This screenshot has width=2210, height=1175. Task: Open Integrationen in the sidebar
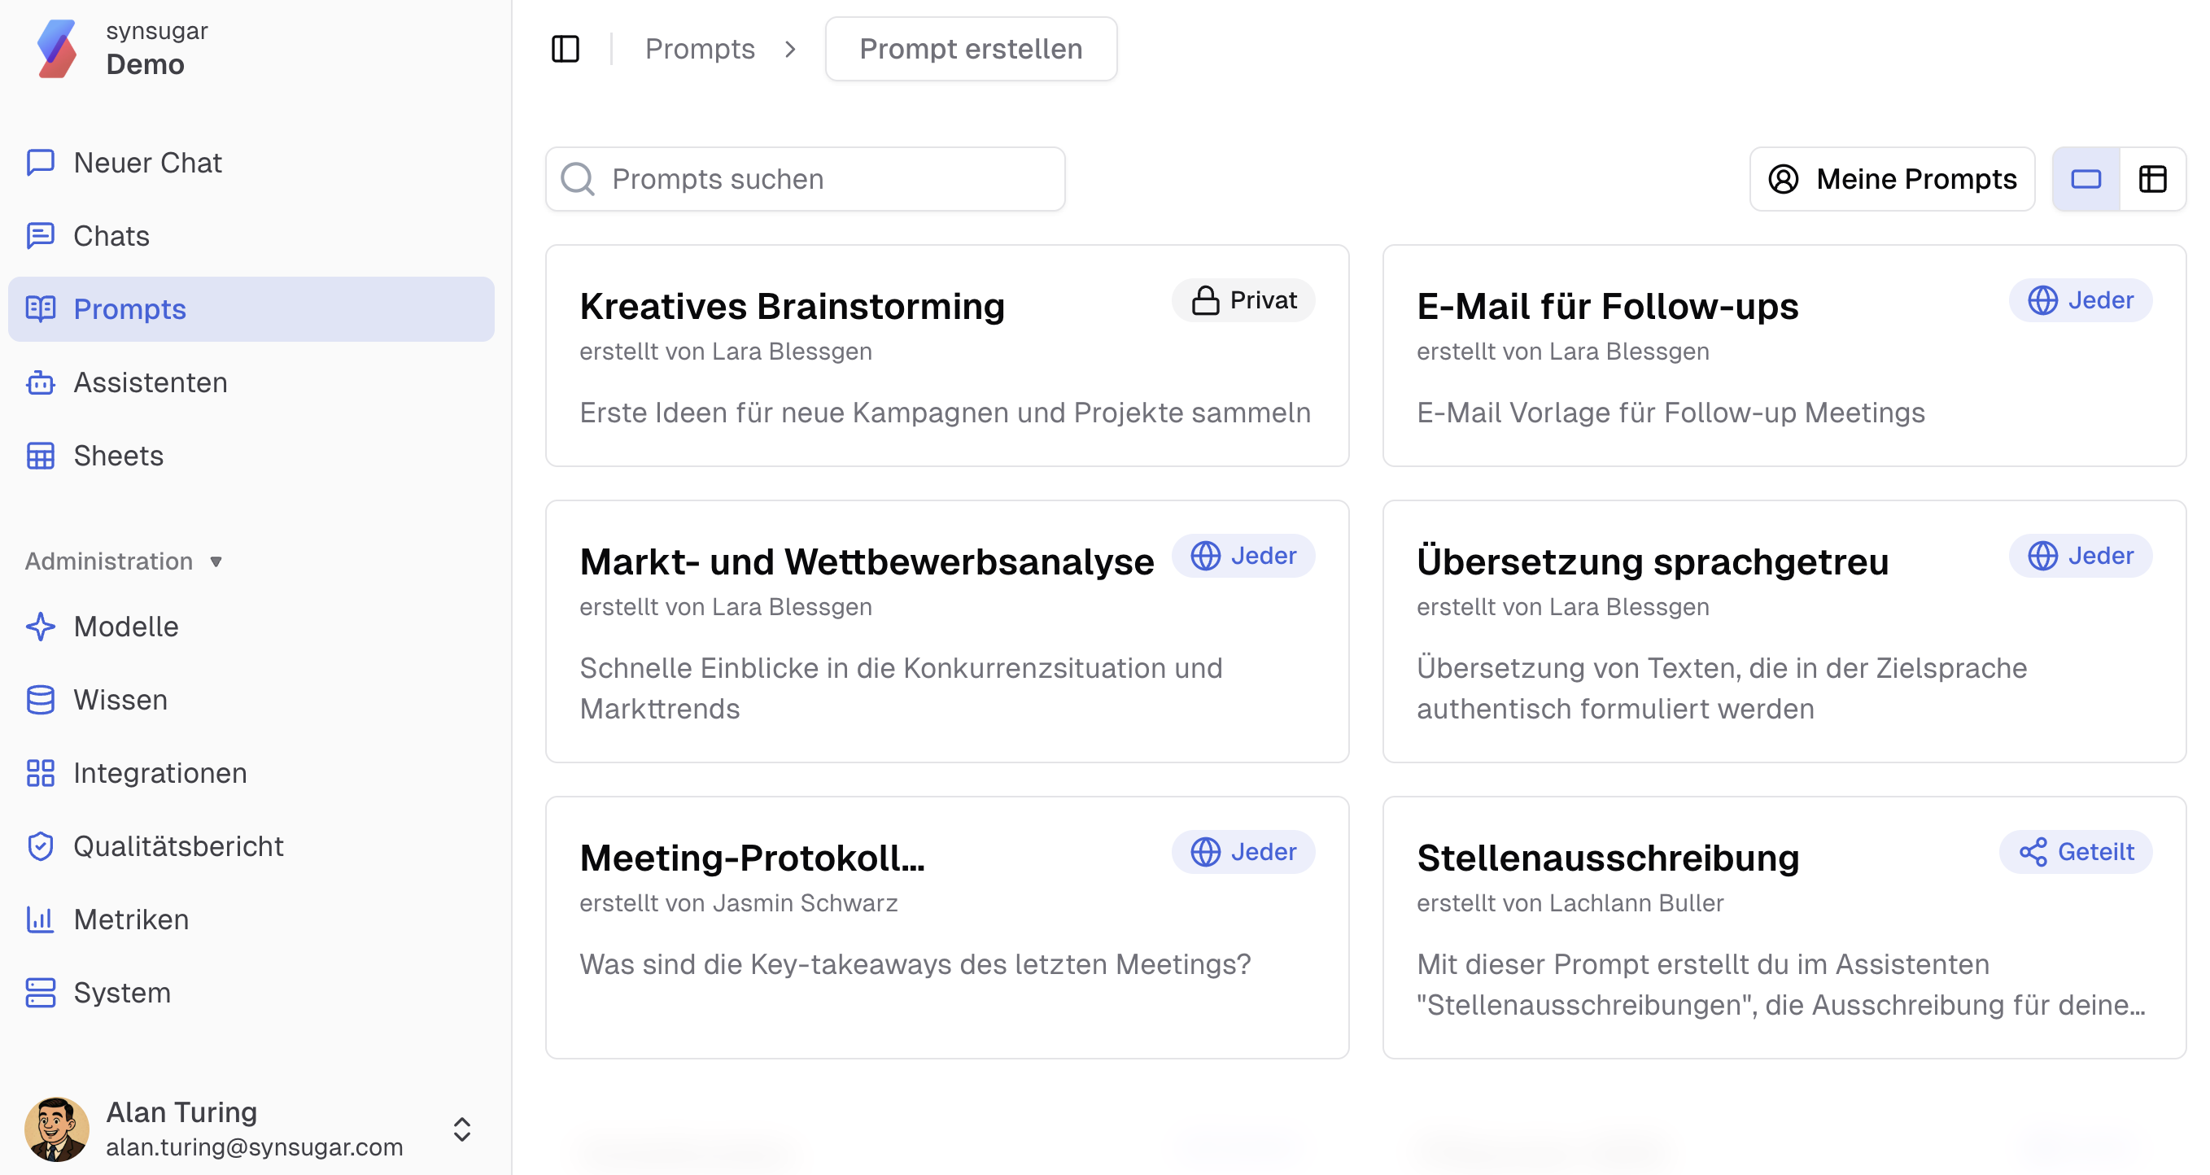160,773
